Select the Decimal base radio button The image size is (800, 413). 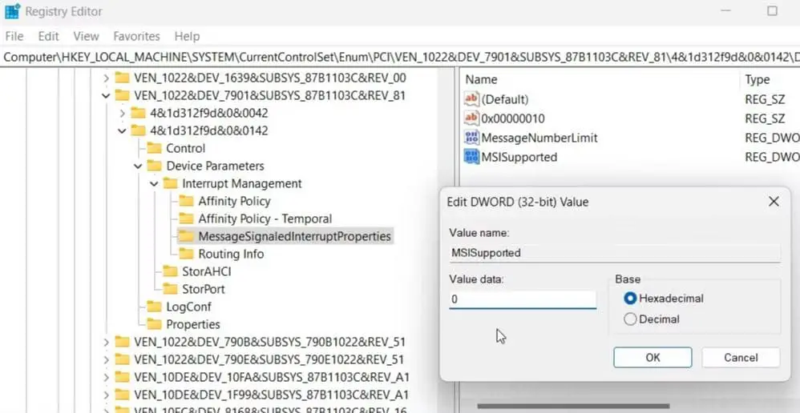630,319
